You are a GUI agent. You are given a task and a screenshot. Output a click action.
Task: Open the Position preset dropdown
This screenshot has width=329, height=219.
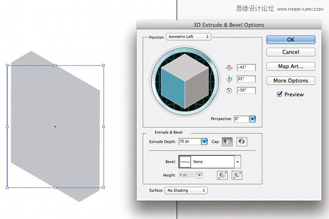189,36
